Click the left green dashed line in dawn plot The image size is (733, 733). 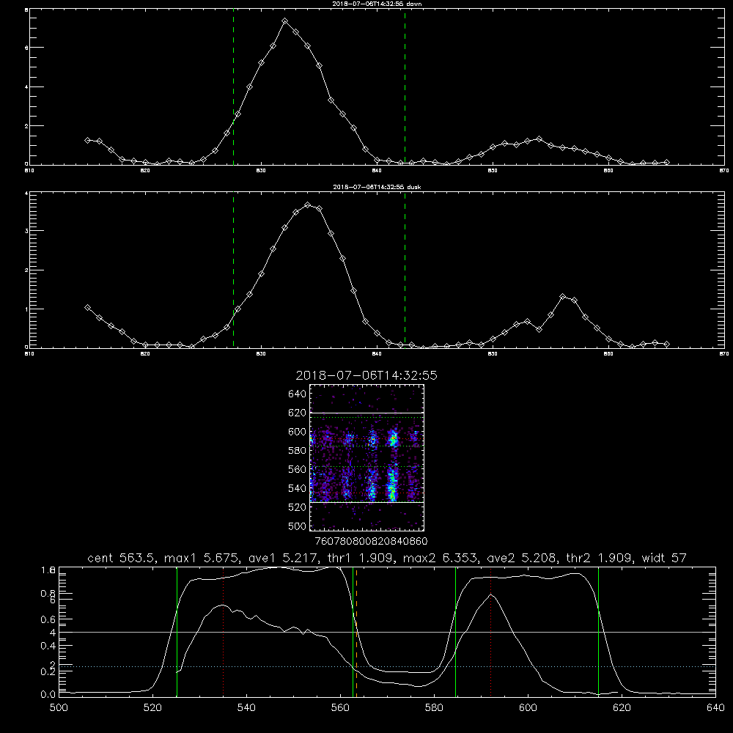[233, 89]
